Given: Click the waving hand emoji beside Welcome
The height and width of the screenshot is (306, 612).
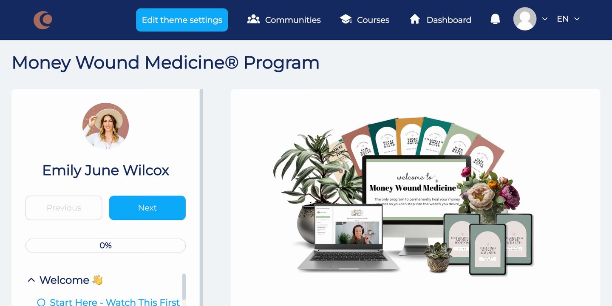Looking at the screenshot, I should coord(98,280).
